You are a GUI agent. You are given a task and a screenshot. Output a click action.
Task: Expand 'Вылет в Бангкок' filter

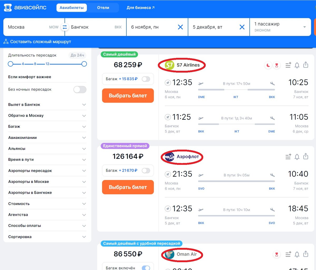click(47, 104)
